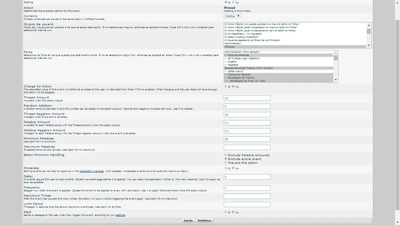
Task: Focus the Frequency input field
Action: point(247,188)
